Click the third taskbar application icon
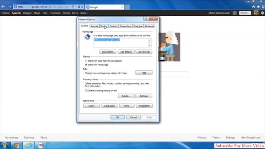 tap(41, 145)
